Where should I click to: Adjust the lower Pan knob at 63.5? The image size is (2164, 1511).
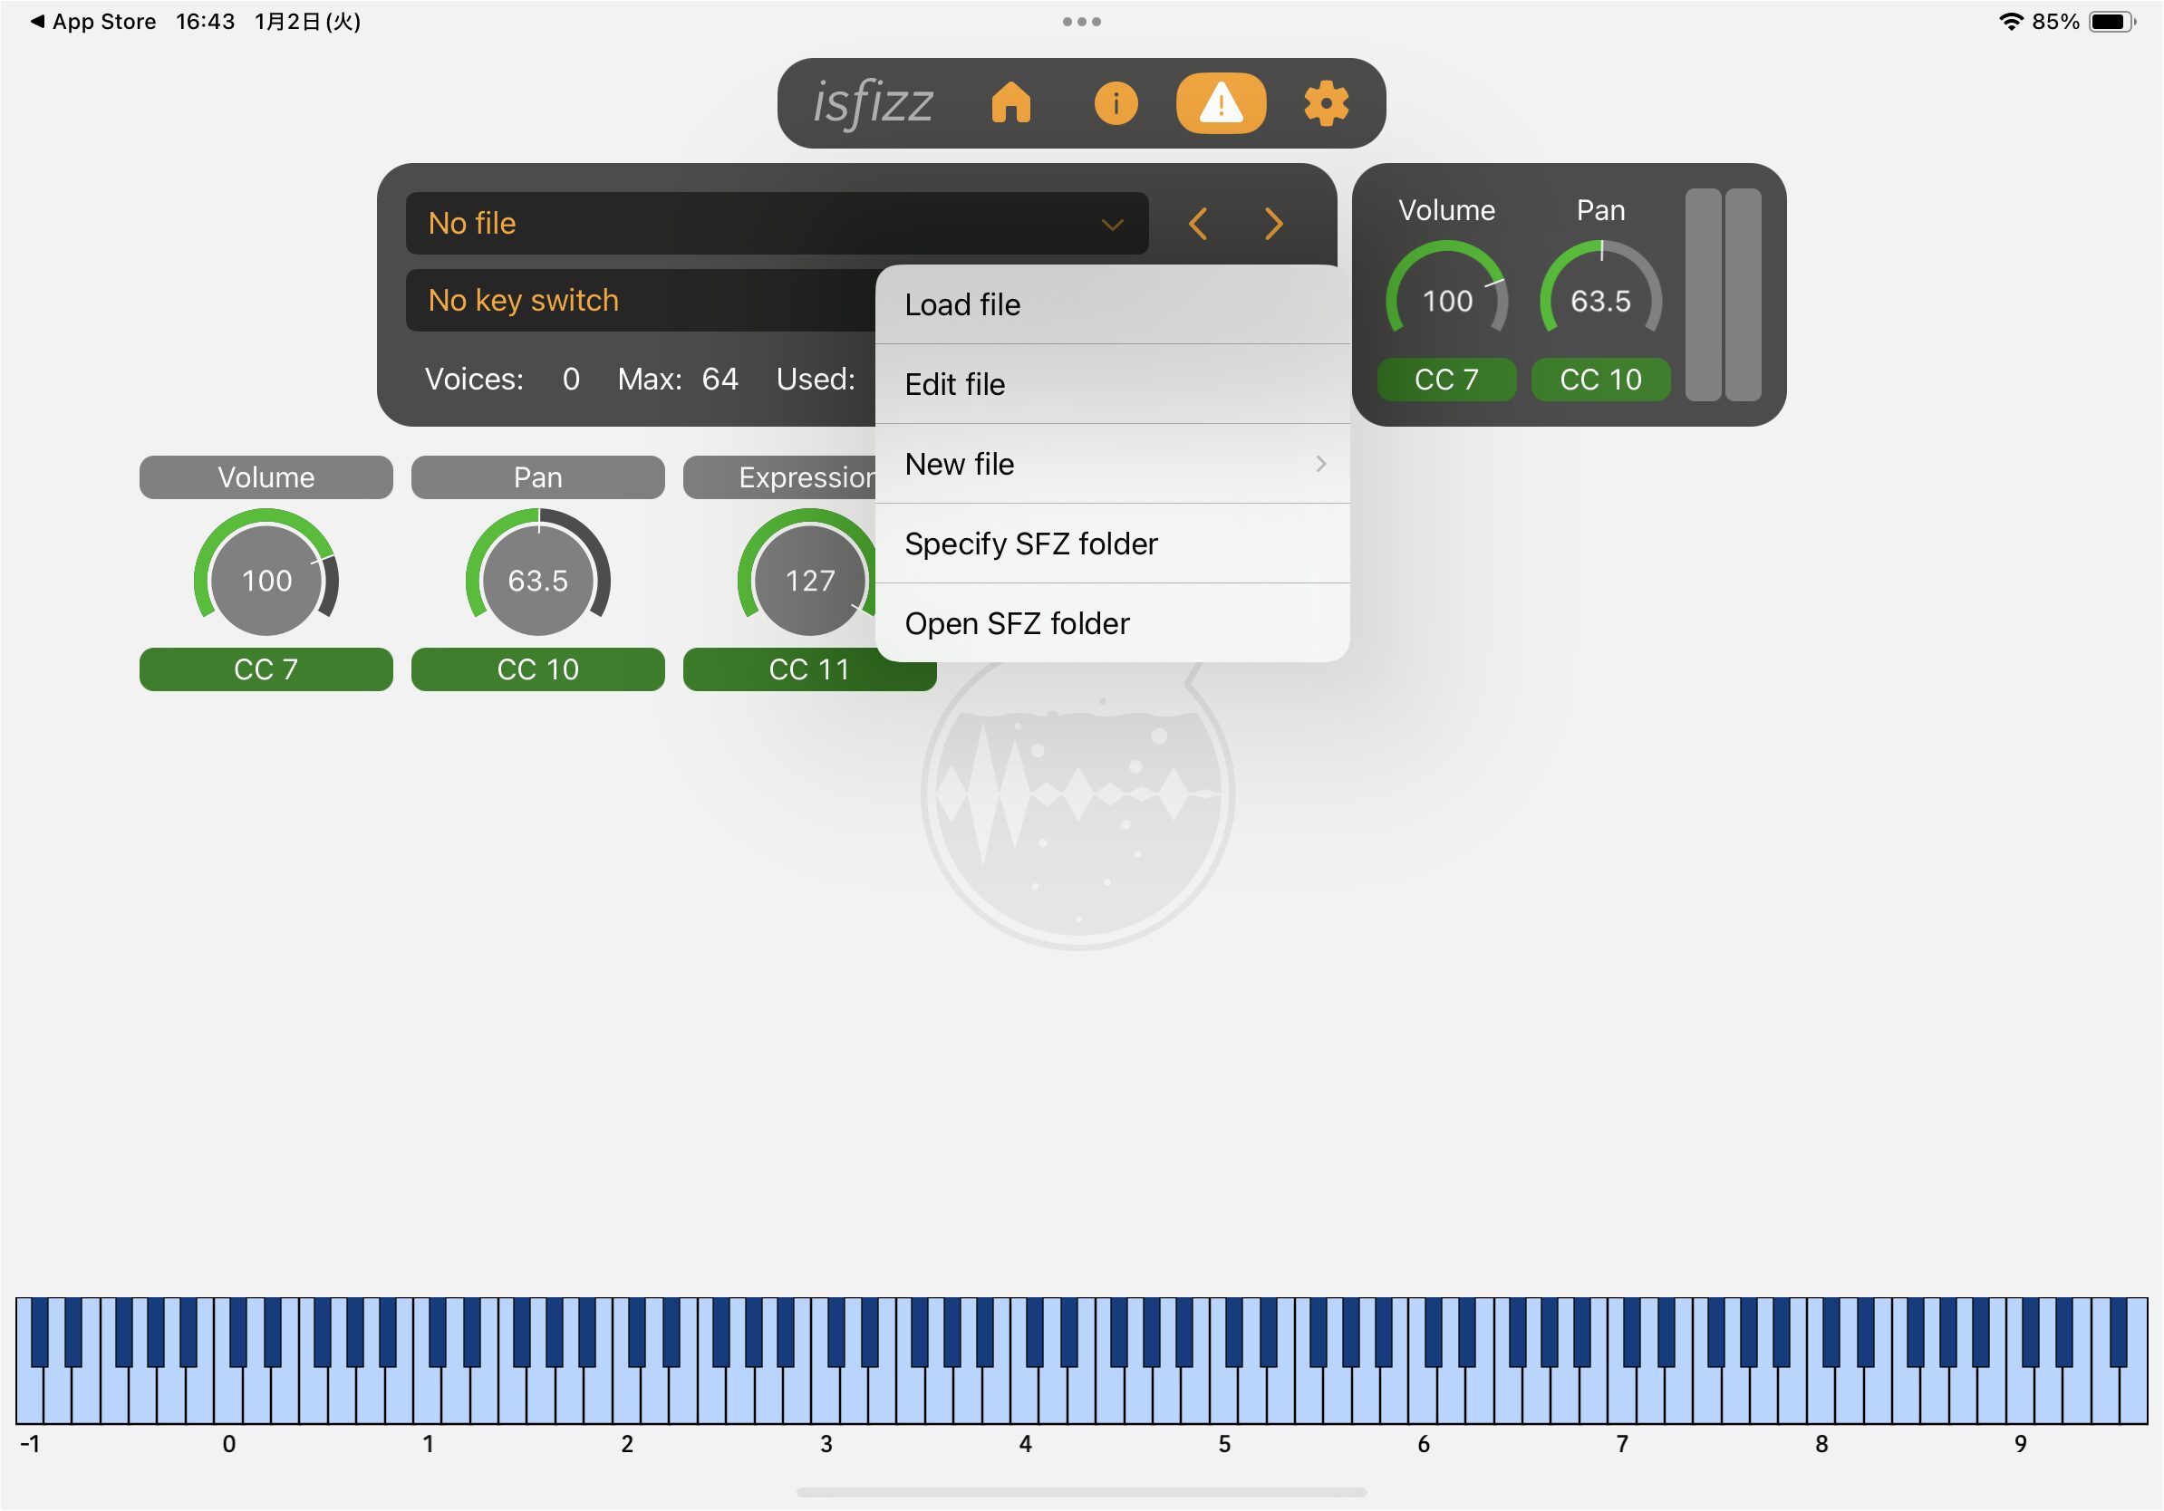[537, 574]
